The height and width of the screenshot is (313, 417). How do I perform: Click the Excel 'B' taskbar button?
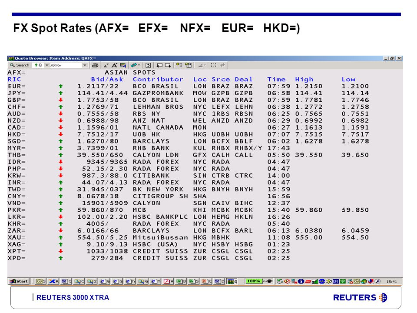[x=181, y=281]
